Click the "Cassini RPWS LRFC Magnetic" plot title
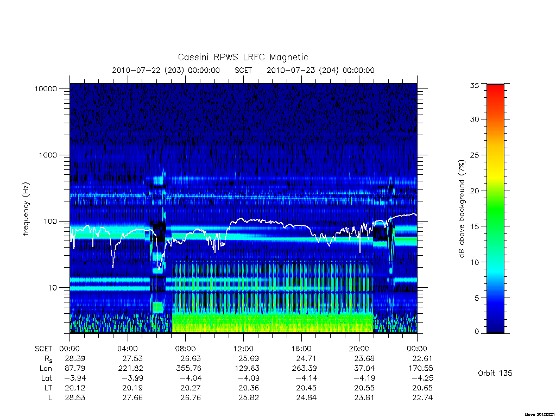 coord(243,57)
